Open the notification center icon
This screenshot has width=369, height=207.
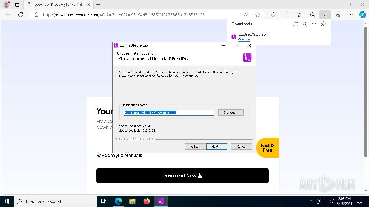coord(359,201)
